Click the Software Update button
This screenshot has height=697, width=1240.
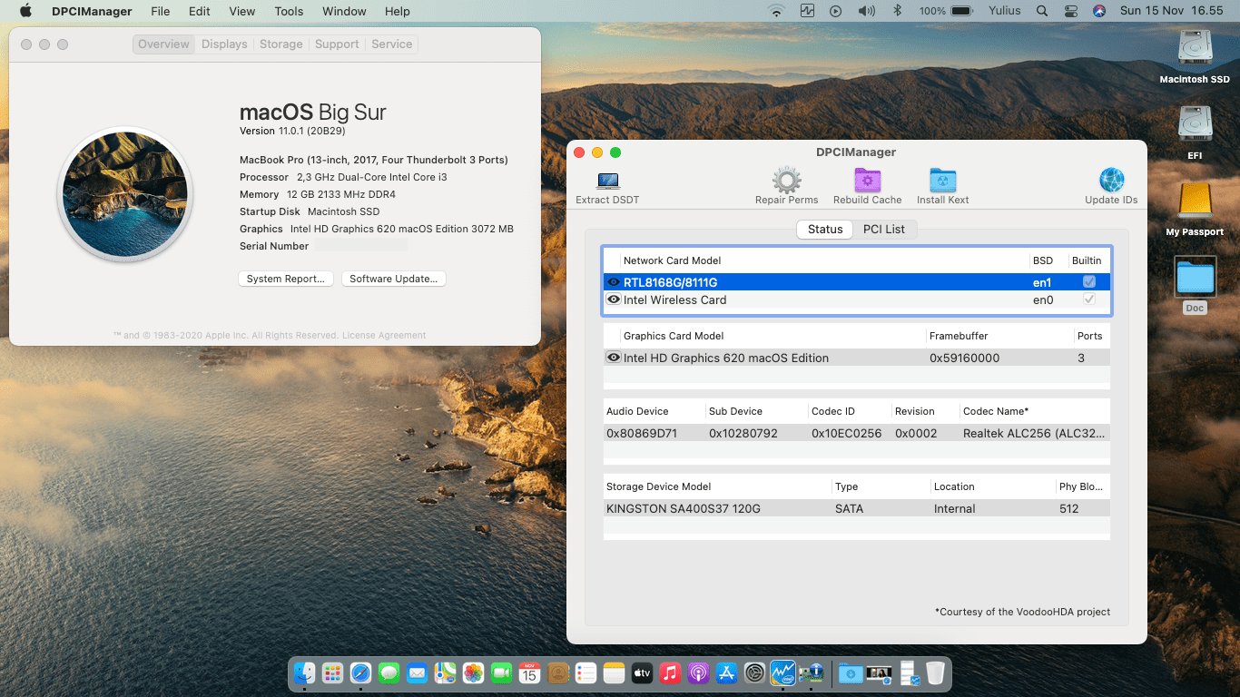coord(393,279)
